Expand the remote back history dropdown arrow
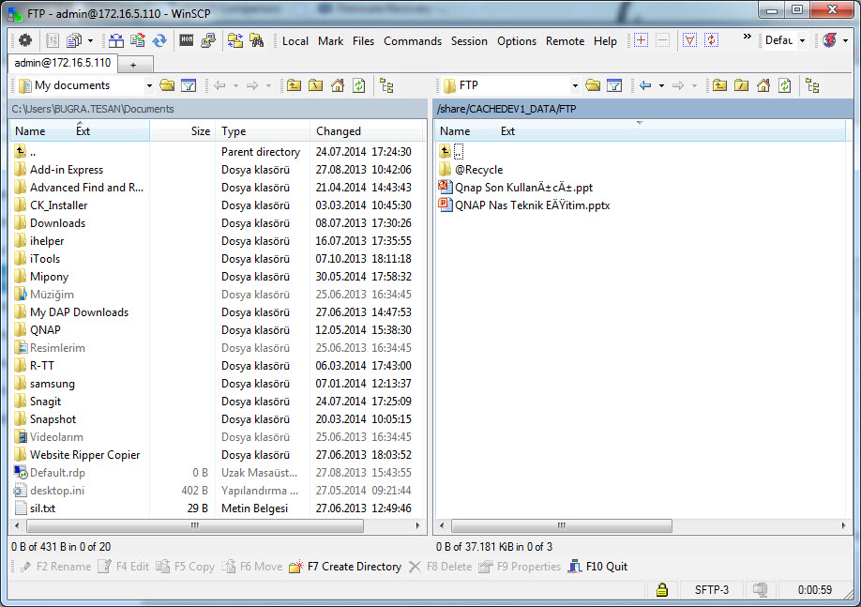Image resolution: width=861 pixels, height=607 pixels. (661, 85)
